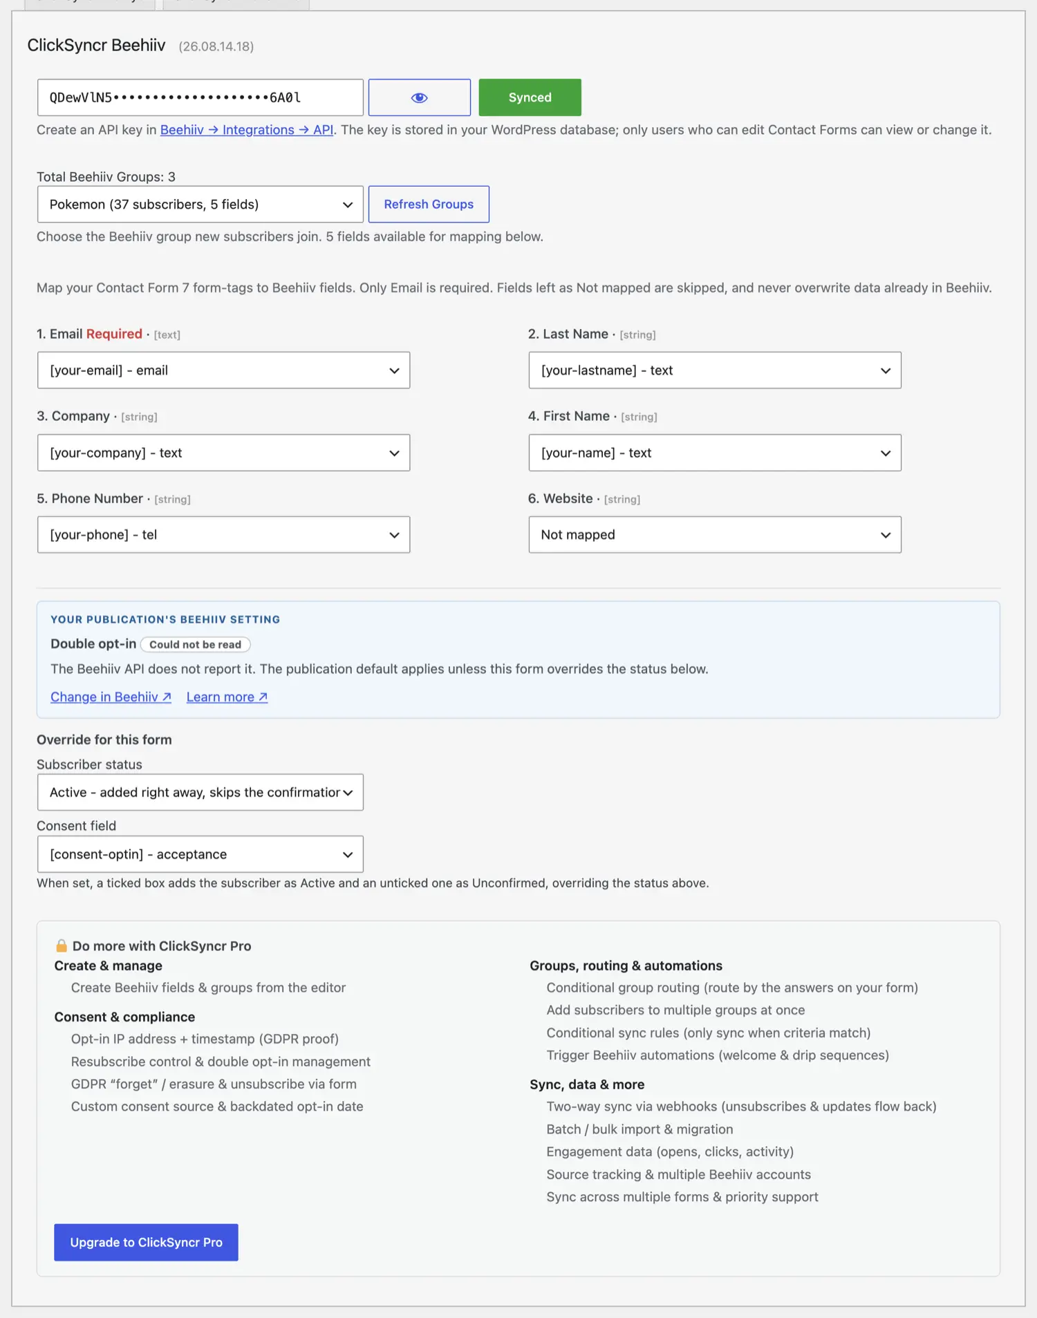
Task: Click Custom consent source feature text
Action: click(217, 1107)
